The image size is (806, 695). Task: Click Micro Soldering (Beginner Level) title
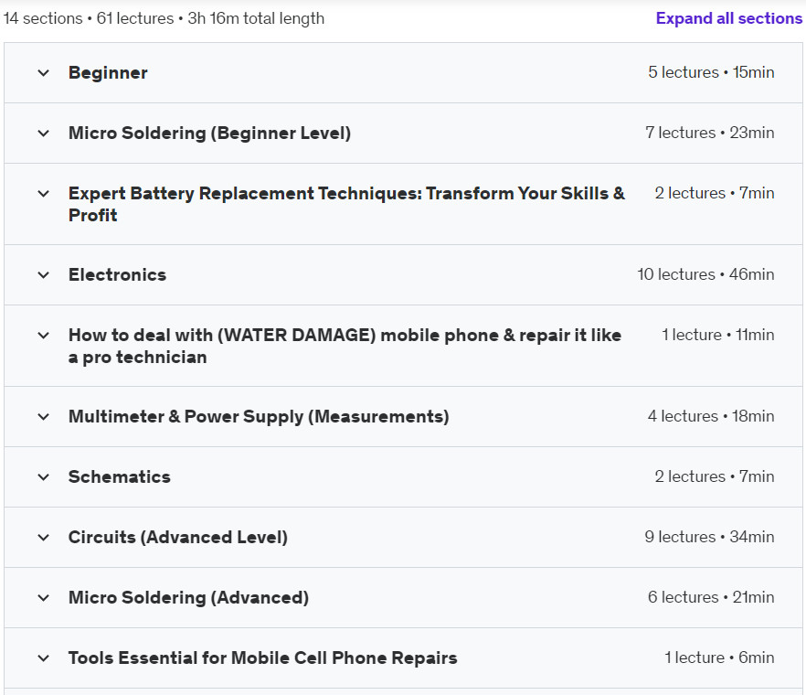click(x=210, y=133)
